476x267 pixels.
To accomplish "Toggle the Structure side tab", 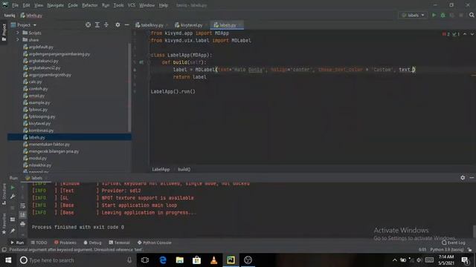I will [x=4, y=194].
